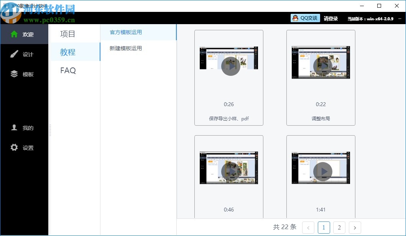Play the 1:41 tutorial video
The height and width of the screenshot is (236, 406).
(x=323, y=172)
